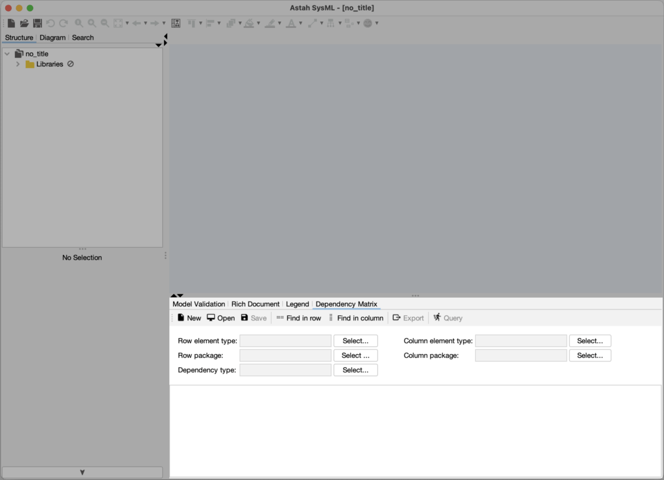Viewport: 664px width, 480px height.
Task: Run the Query on the dependency matrix
Action: click(x=447, y=318)
